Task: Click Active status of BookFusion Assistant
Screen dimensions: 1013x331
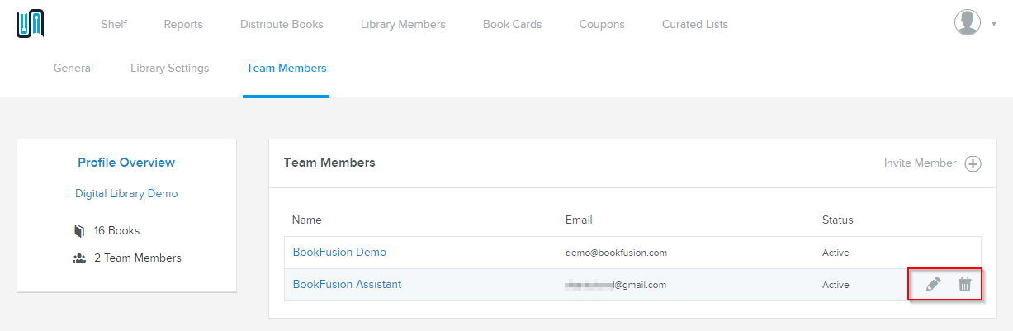Action: (x=835, y=285)
